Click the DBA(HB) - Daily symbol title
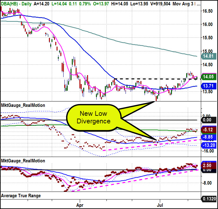Screen dimensions: 218x209 click(16, 4)
